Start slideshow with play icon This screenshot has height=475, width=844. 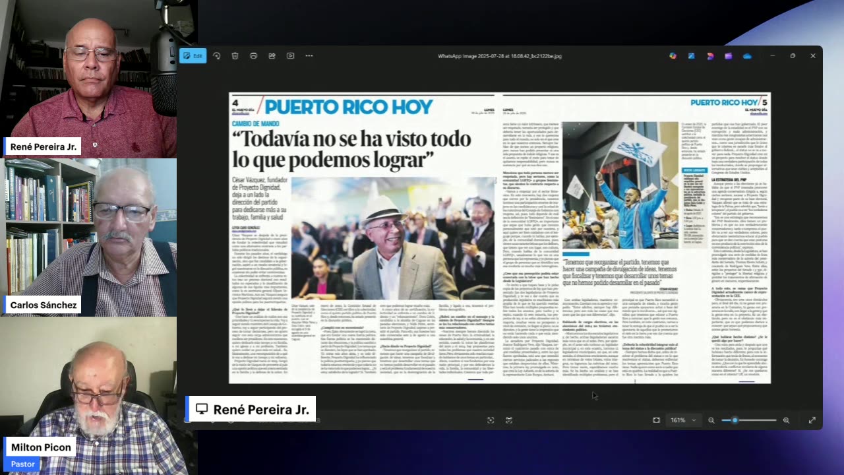[x=290, y=56]
